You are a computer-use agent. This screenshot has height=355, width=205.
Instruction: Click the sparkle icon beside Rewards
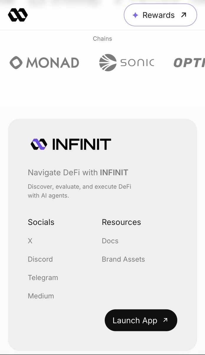click(135, 15)
